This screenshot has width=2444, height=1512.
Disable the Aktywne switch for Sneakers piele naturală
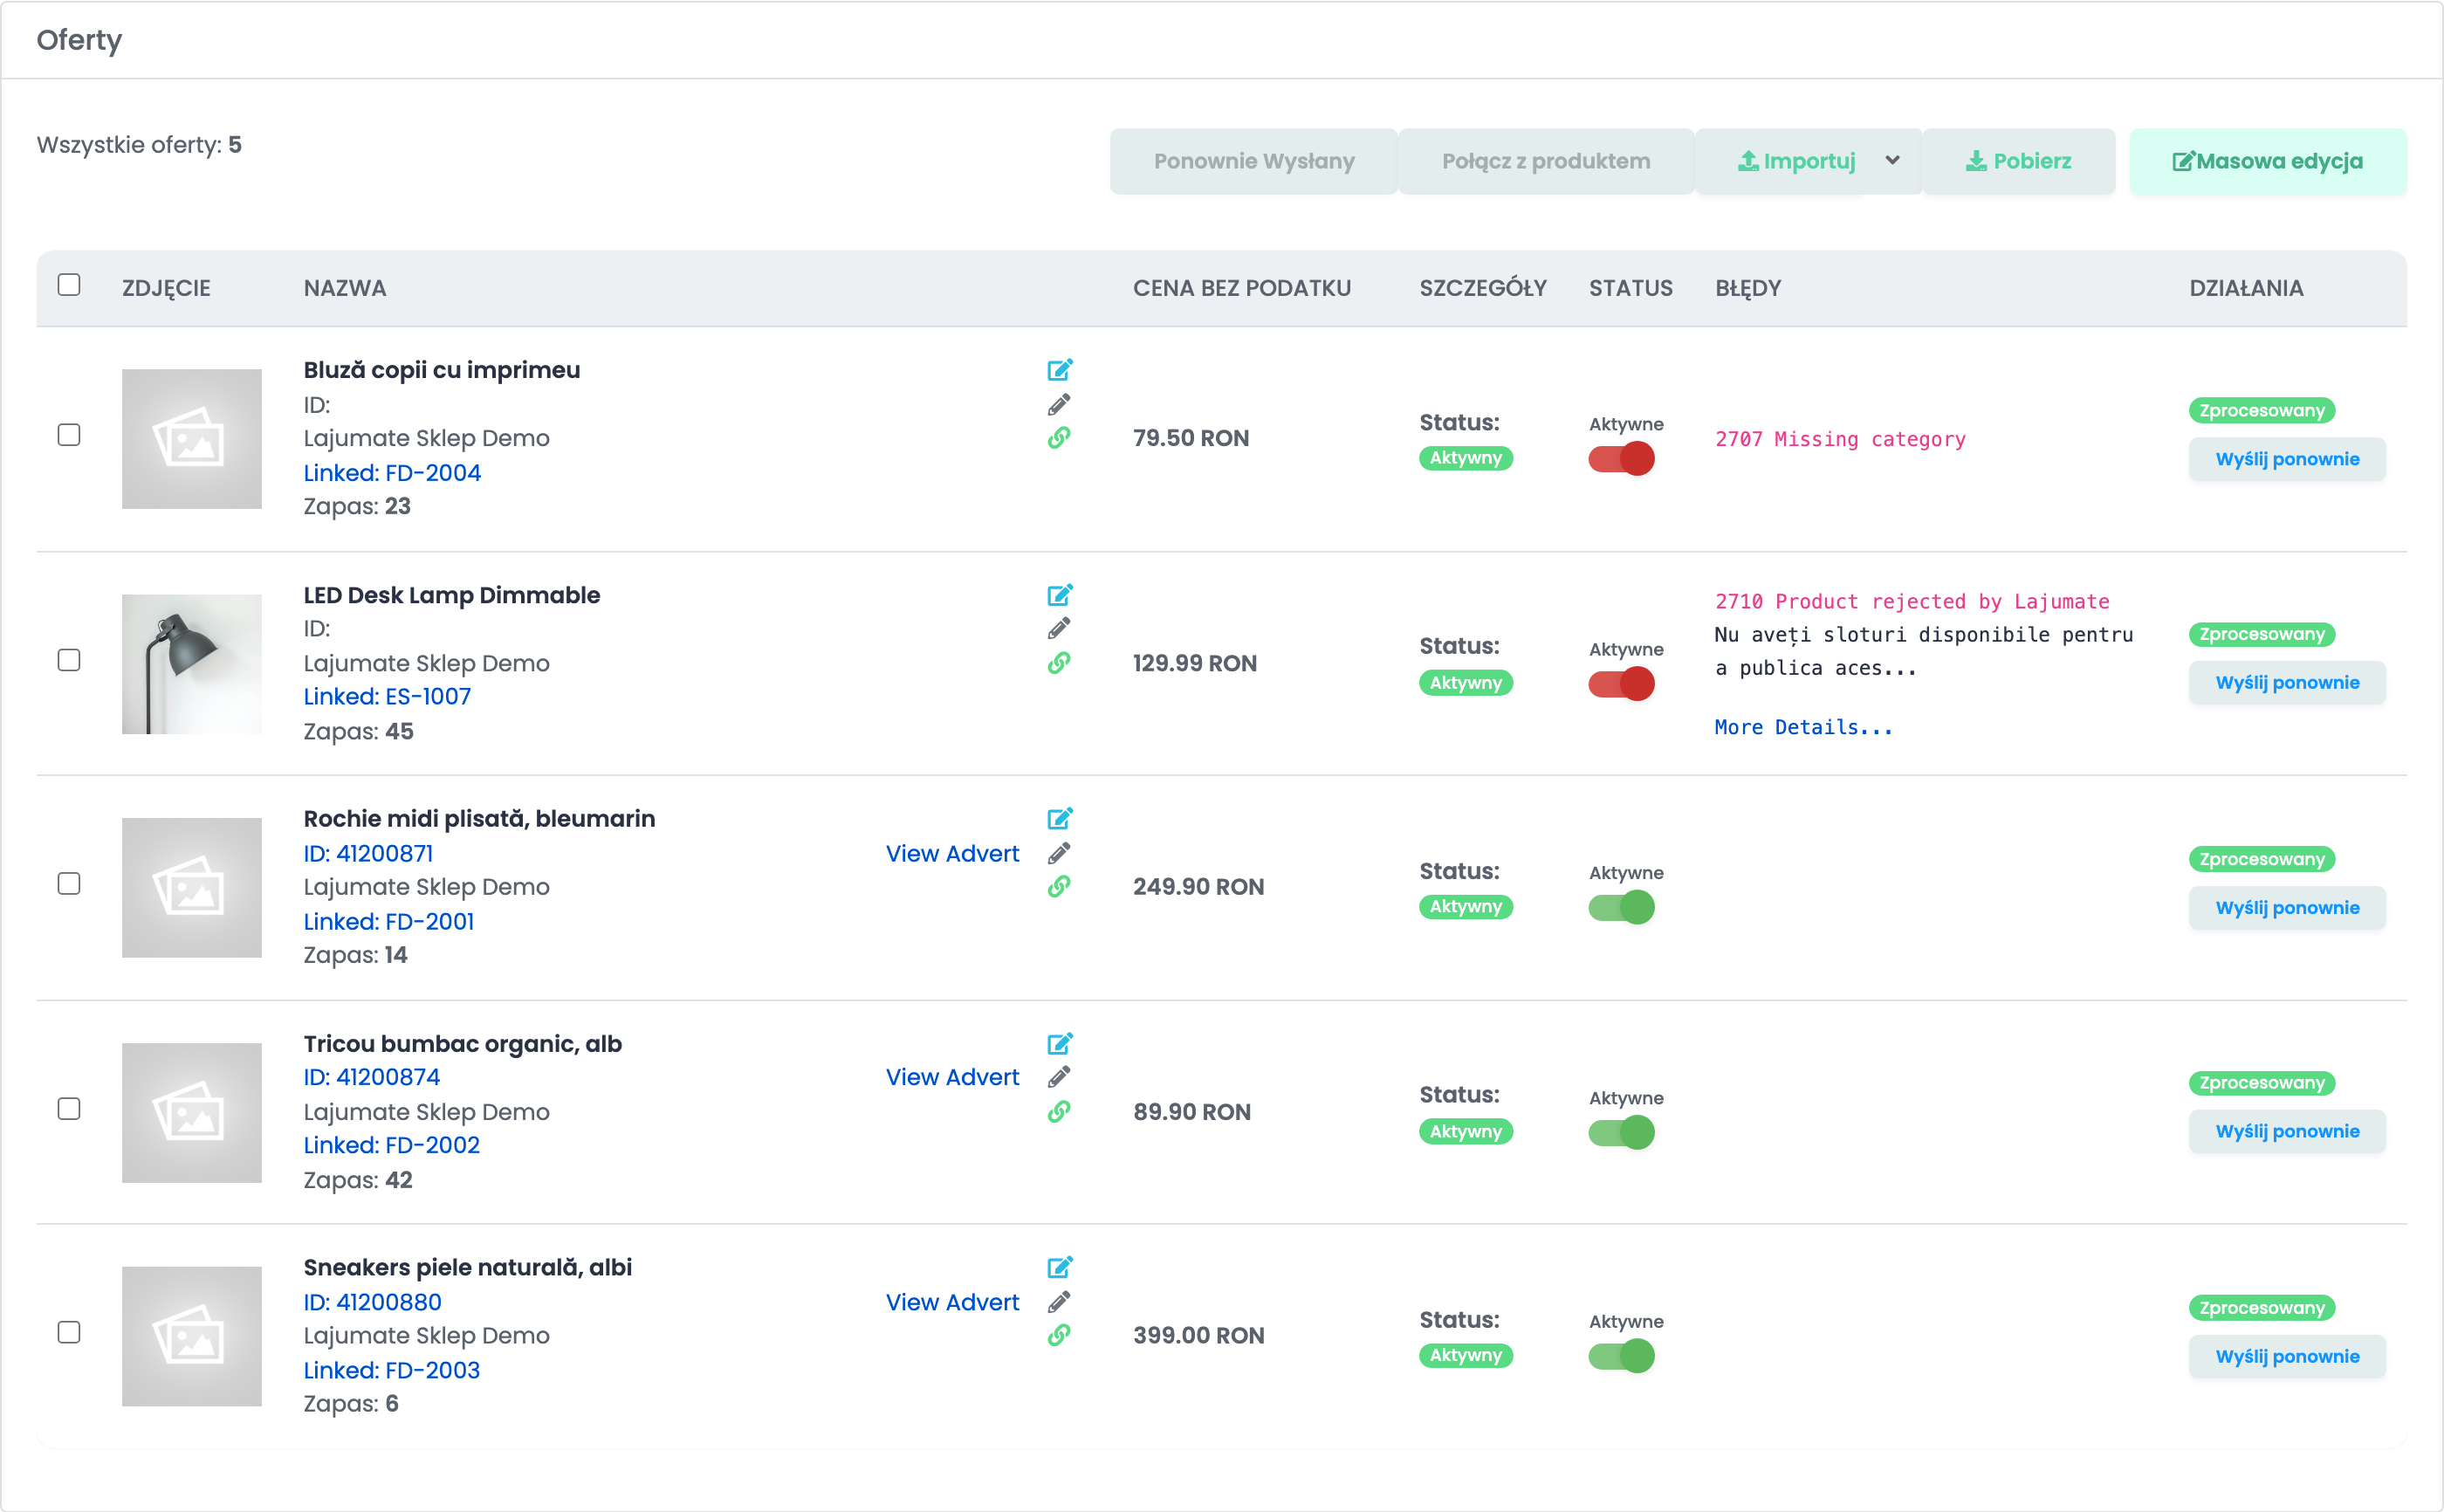pos(1620,1357)
